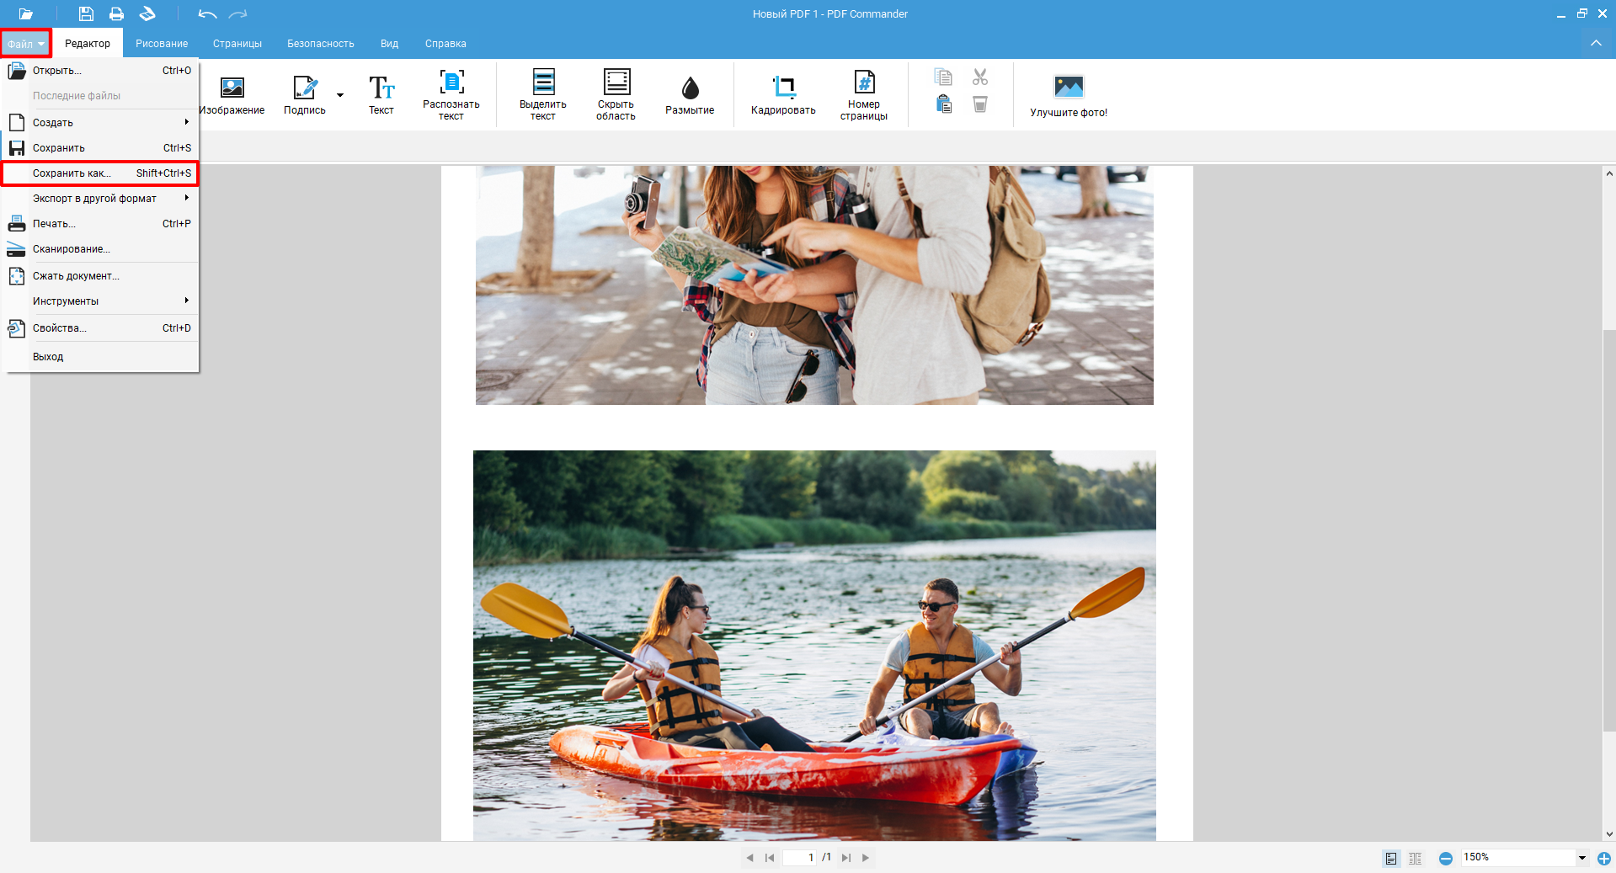The height and width of the screenshot is (873, 1616).
Task: Click the scissors cut icon in the ribbon
Action: 980,77
